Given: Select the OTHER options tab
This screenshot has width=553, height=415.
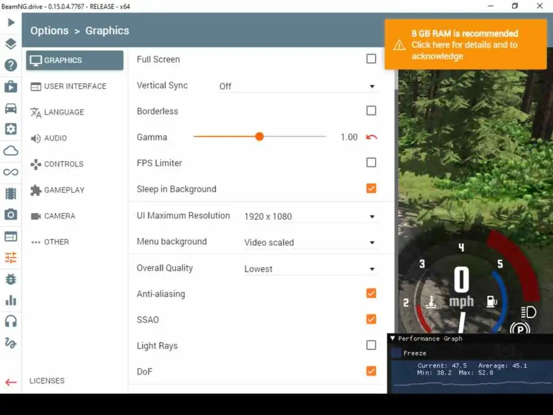Looking at the screenshot, I should pos(75,242).
